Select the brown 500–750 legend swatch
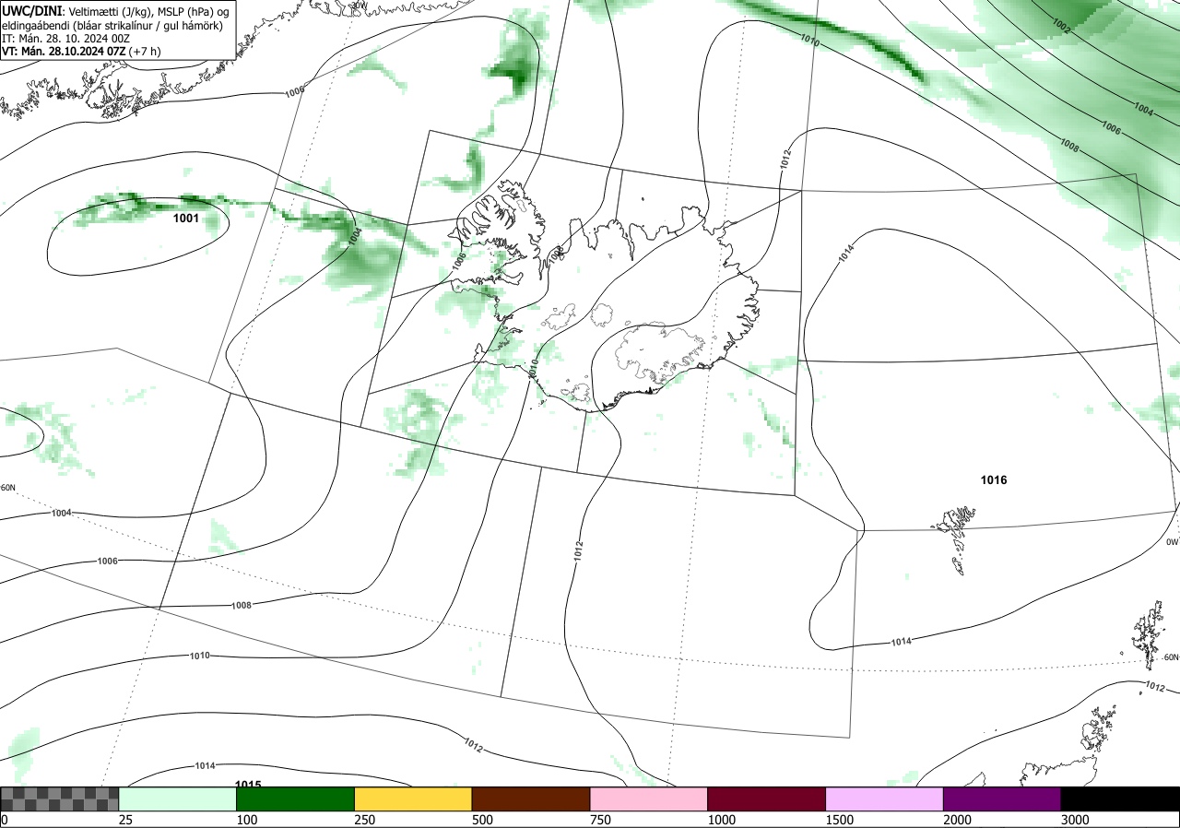 (x=531, y=798)
